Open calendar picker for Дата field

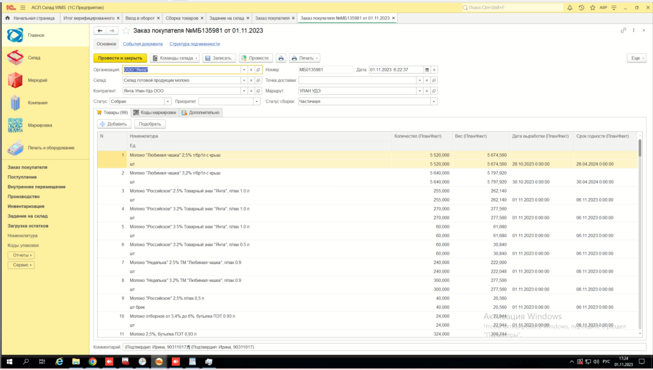[x=427, y=70]
